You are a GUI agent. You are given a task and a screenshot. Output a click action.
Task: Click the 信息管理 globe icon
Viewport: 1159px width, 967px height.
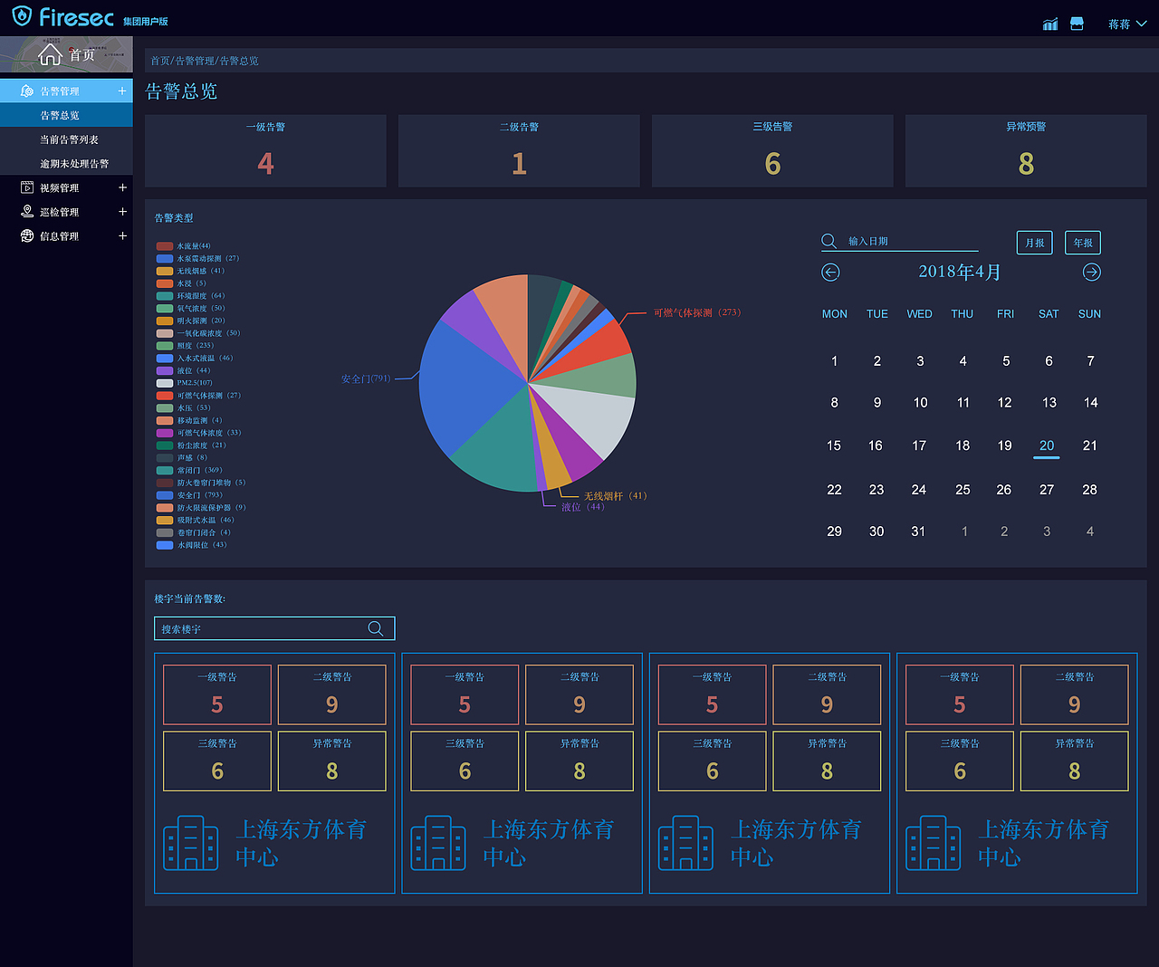point(27,236)
